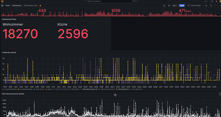This screenshot has height=117, width=221.
Task: Open the 'Datenpunkte Klima' panel title
Action: coord(9,19)
